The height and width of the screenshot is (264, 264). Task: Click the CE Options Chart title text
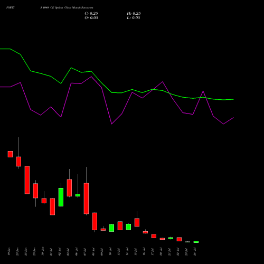click(67, 8)
